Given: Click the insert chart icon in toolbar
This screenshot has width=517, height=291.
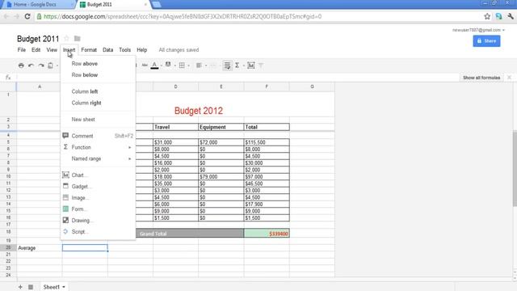Looking at the screenshot, I should [251, 65].
